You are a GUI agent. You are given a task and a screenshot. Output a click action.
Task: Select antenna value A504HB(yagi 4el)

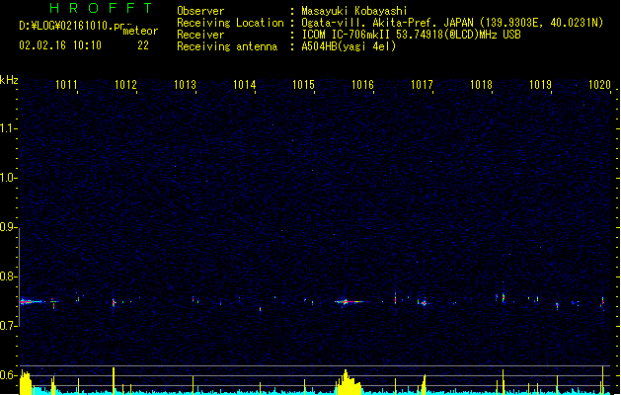coord(349,46)
